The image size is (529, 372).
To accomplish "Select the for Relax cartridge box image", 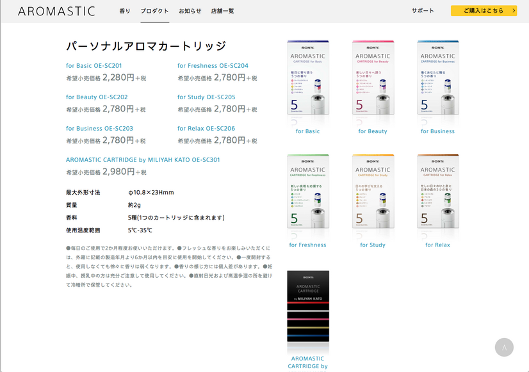I will pyautogui.click(x=438, y=191).
